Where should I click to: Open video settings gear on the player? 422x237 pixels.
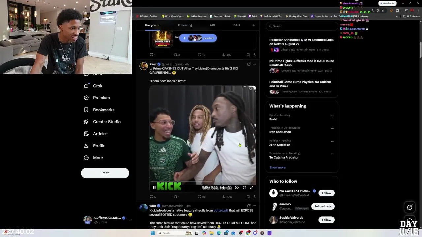click(x=237, y=187)
